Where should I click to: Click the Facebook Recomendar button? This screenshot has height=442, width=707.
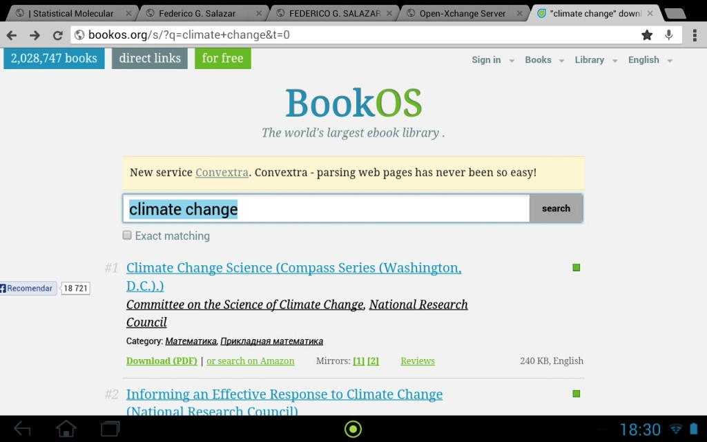pyautogui.click(x=28, y=288)
